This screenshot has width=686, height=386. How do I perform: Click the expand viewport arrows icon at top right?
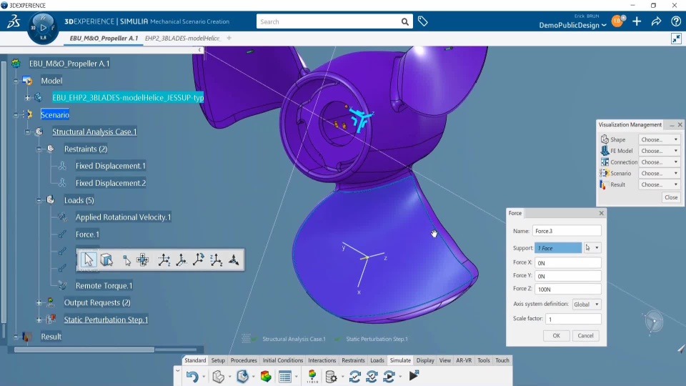click(x=677, y=39)
